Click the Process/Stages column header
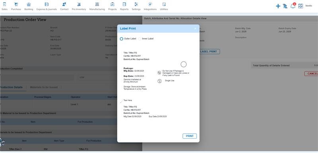Viewport: 318px width, 153px height. click(x=43, y=97)
